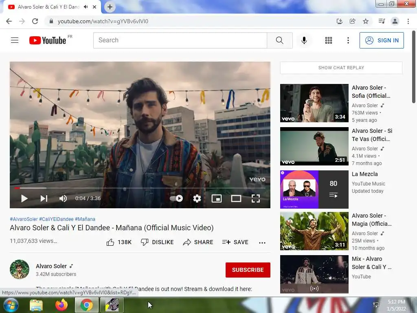
Task: Enable miniplayer mode icon
Action: (x=217, y=198)
